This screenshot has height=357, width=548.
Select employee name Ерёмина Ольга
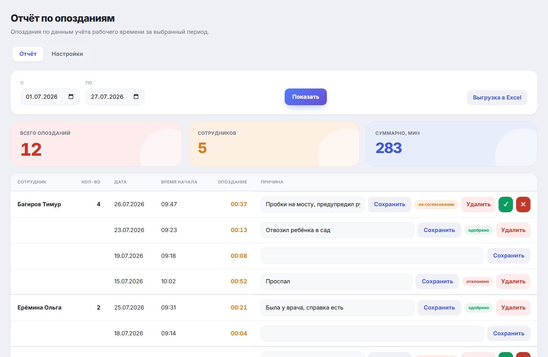click(x=40, y=308)
